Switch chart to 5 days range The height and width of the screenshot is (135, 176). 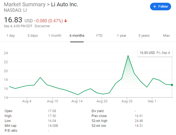click(x=33, y=36)
